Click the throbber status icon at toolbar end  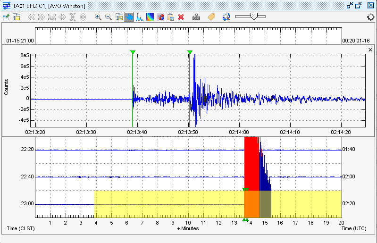tap(371, 17)
